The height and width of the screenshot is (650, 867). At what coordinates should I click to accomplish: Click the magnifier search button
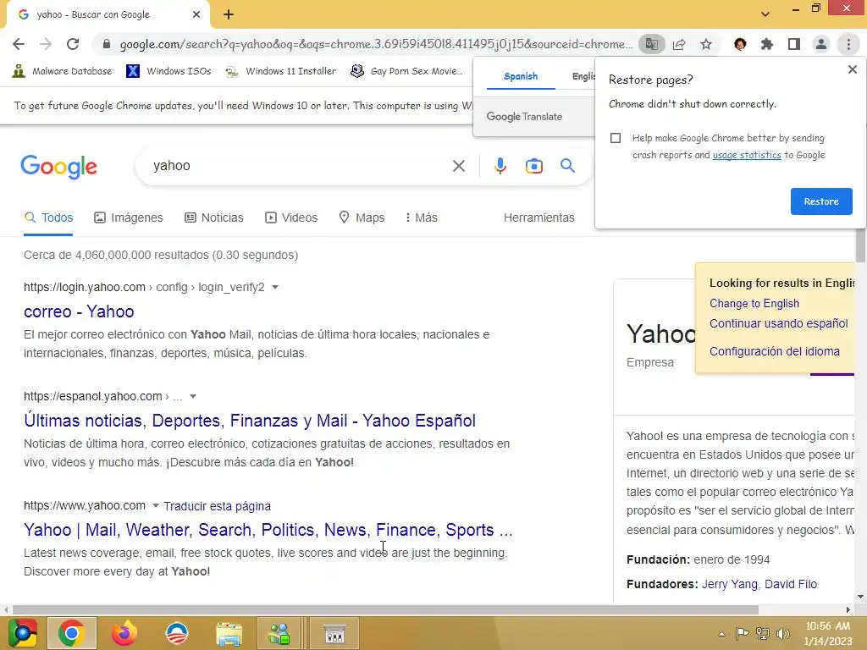567,165
